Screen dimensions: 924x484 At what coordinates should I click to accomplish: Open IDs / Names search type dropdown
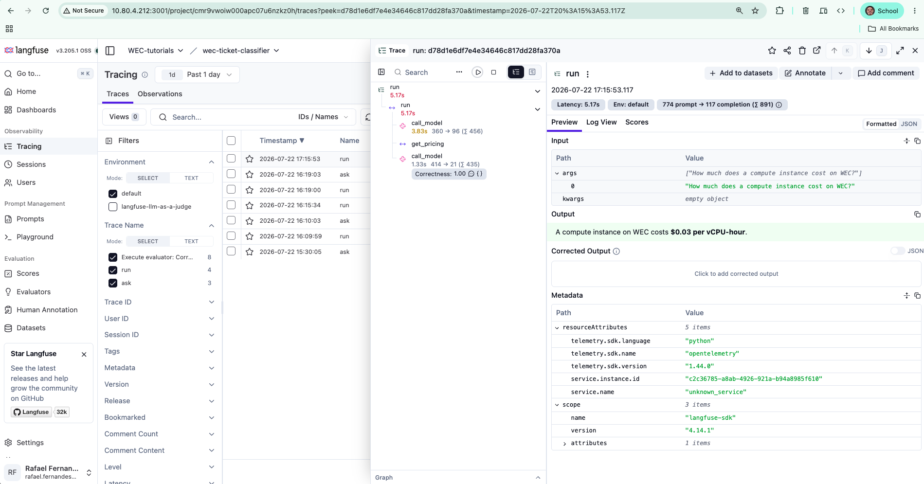tap(324, 117)
